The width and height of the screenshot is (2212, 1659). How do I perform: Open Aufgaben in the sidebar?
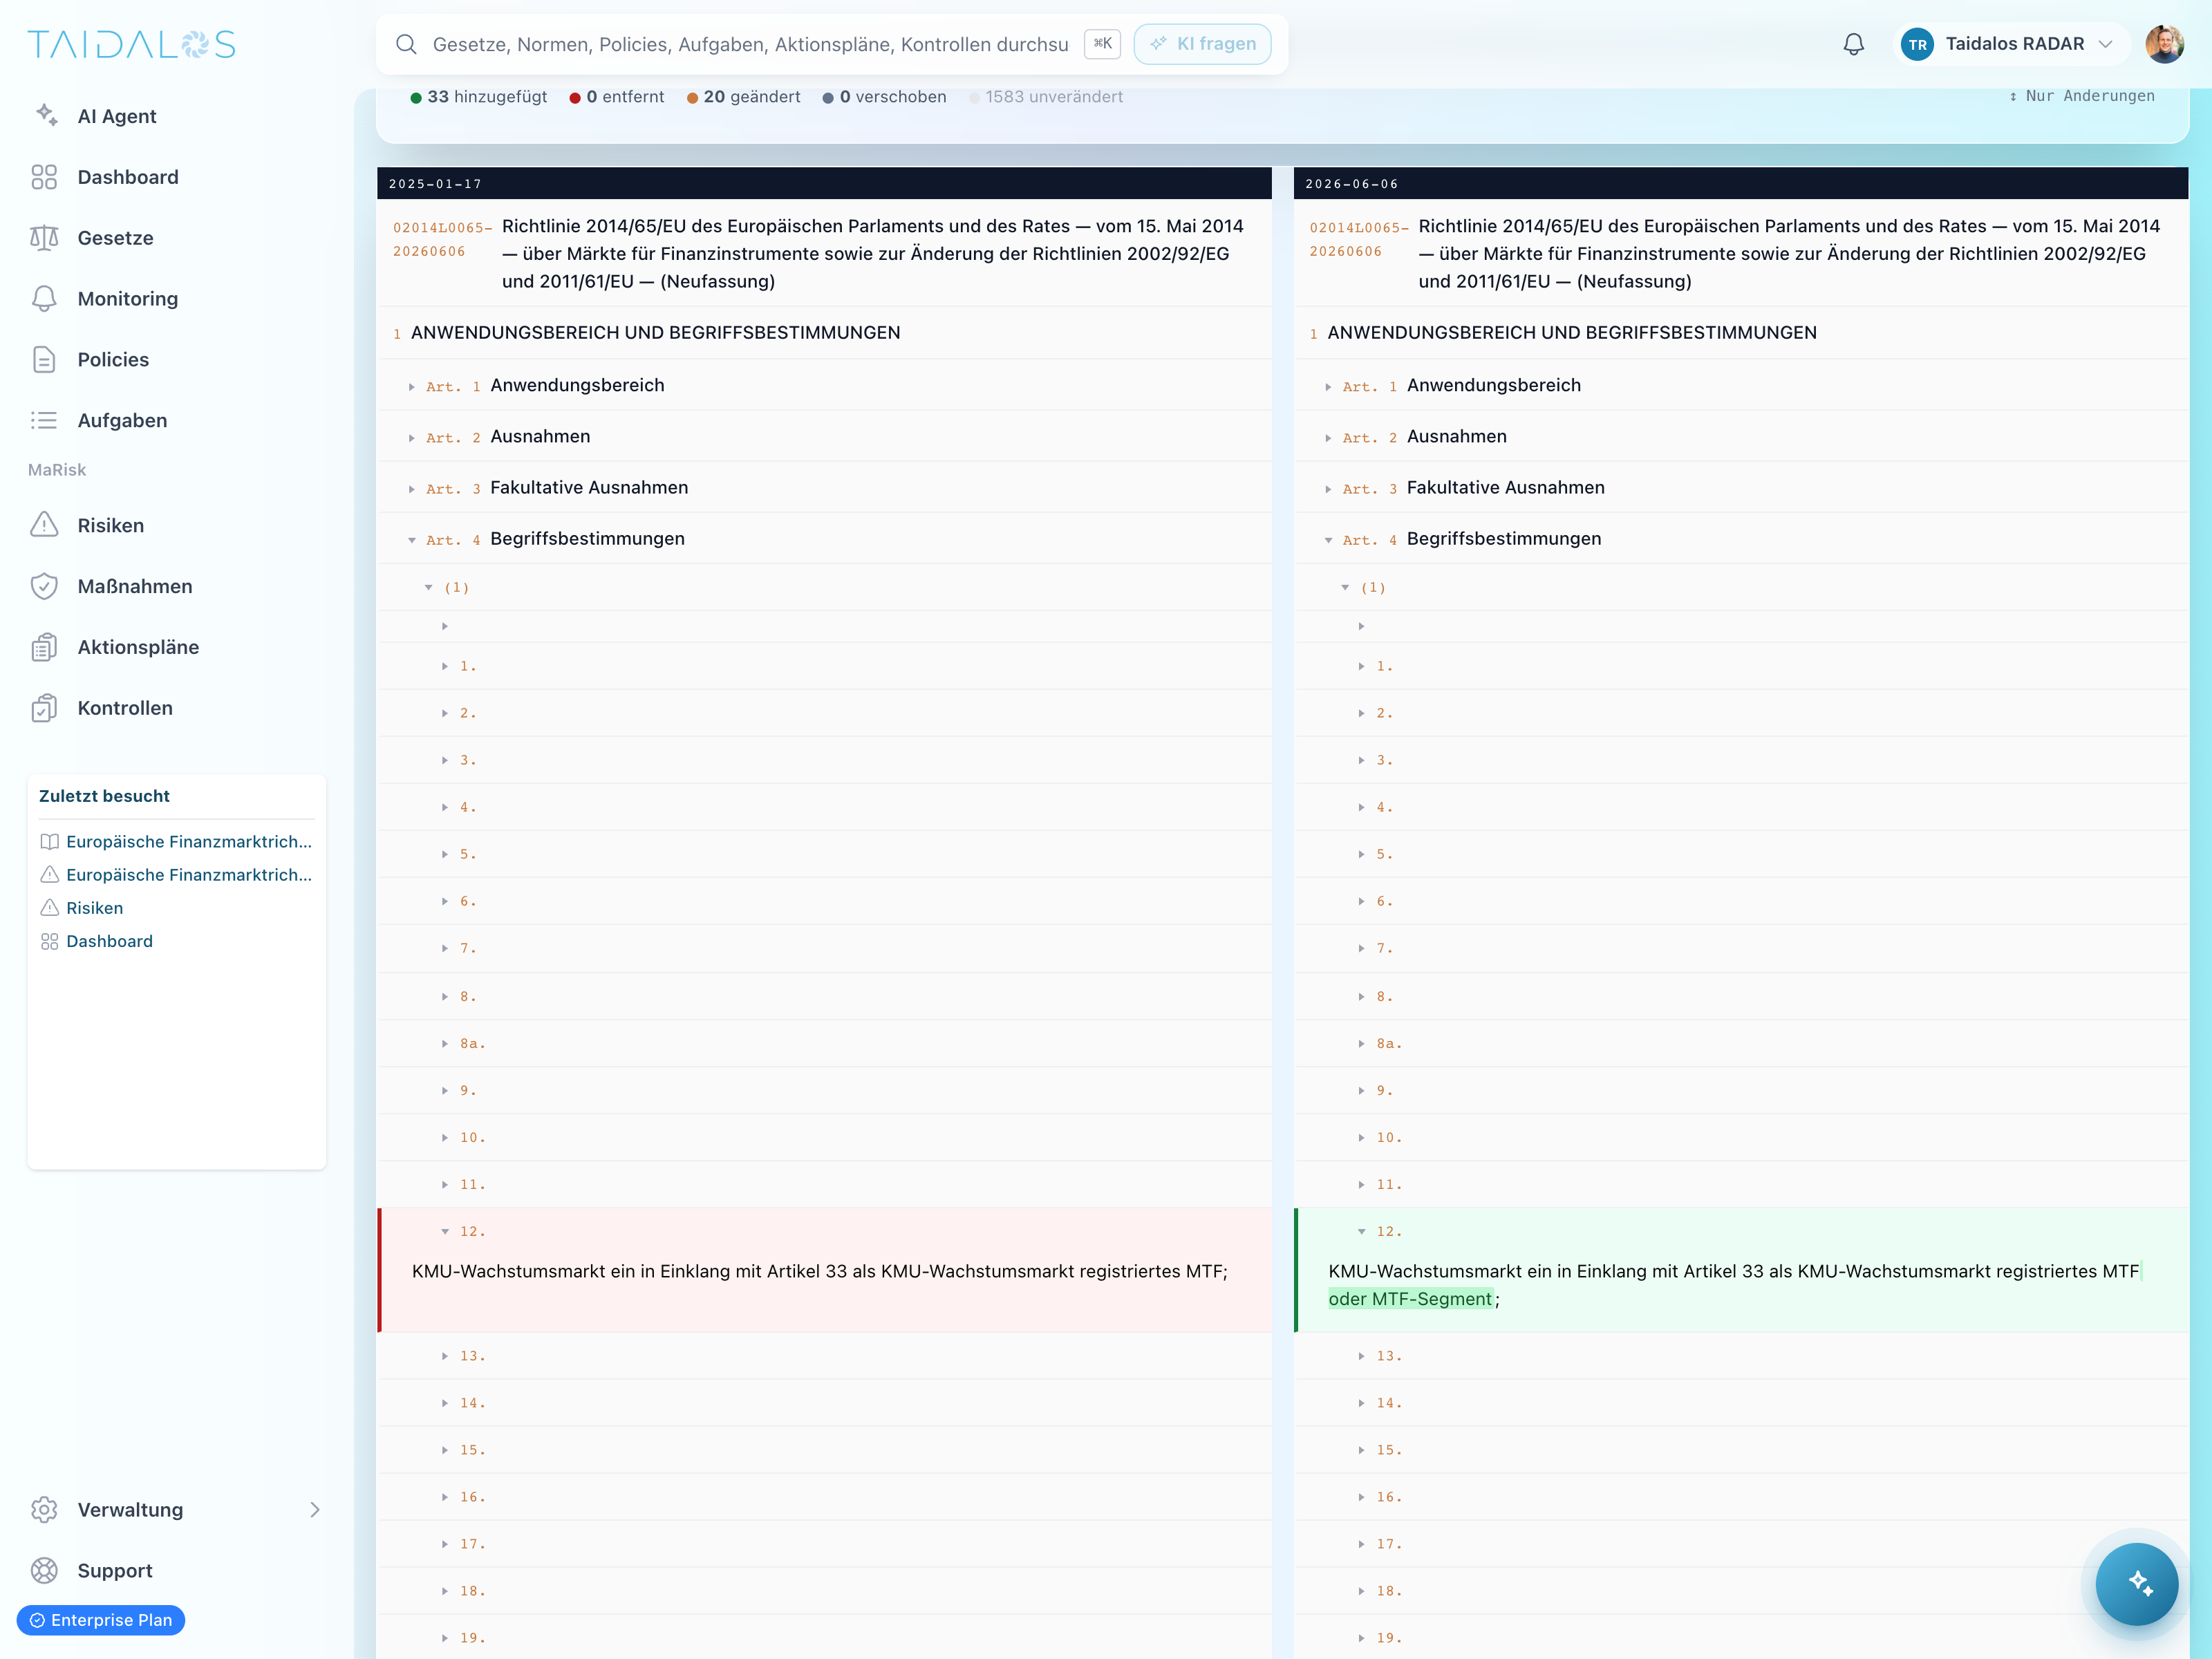(122, 421)
